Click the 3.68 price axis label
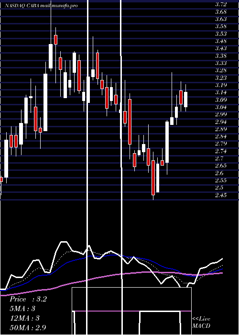This screenshot has width=239, height=335. [x=221, y=11]
